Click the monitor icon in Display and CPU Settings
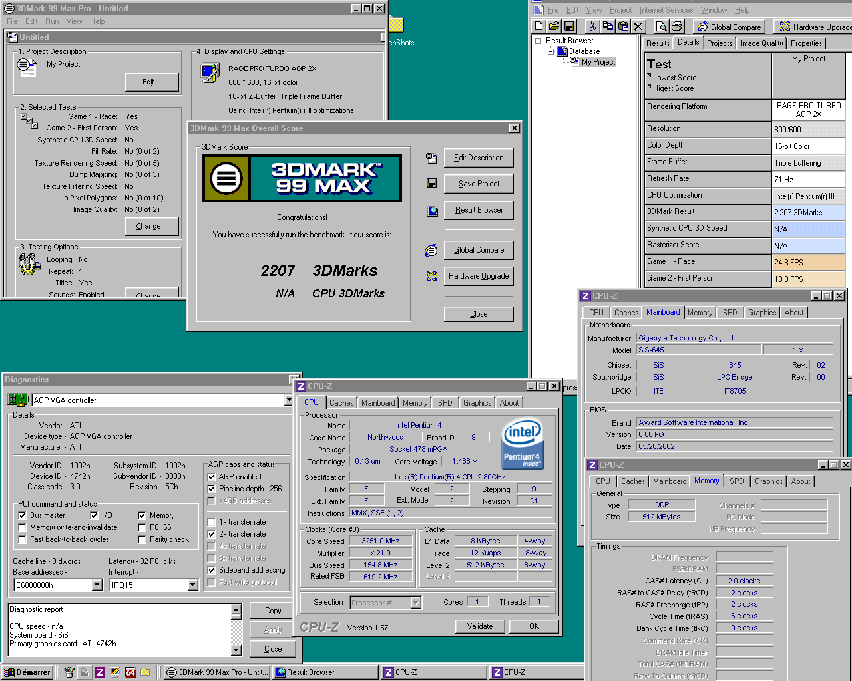Viewport: 852px width, 681px height. coord(210,71)
